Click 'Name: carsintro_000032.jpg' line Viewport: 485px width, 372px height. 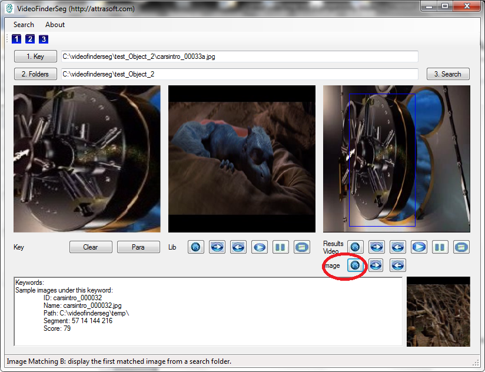click(82, 305)
